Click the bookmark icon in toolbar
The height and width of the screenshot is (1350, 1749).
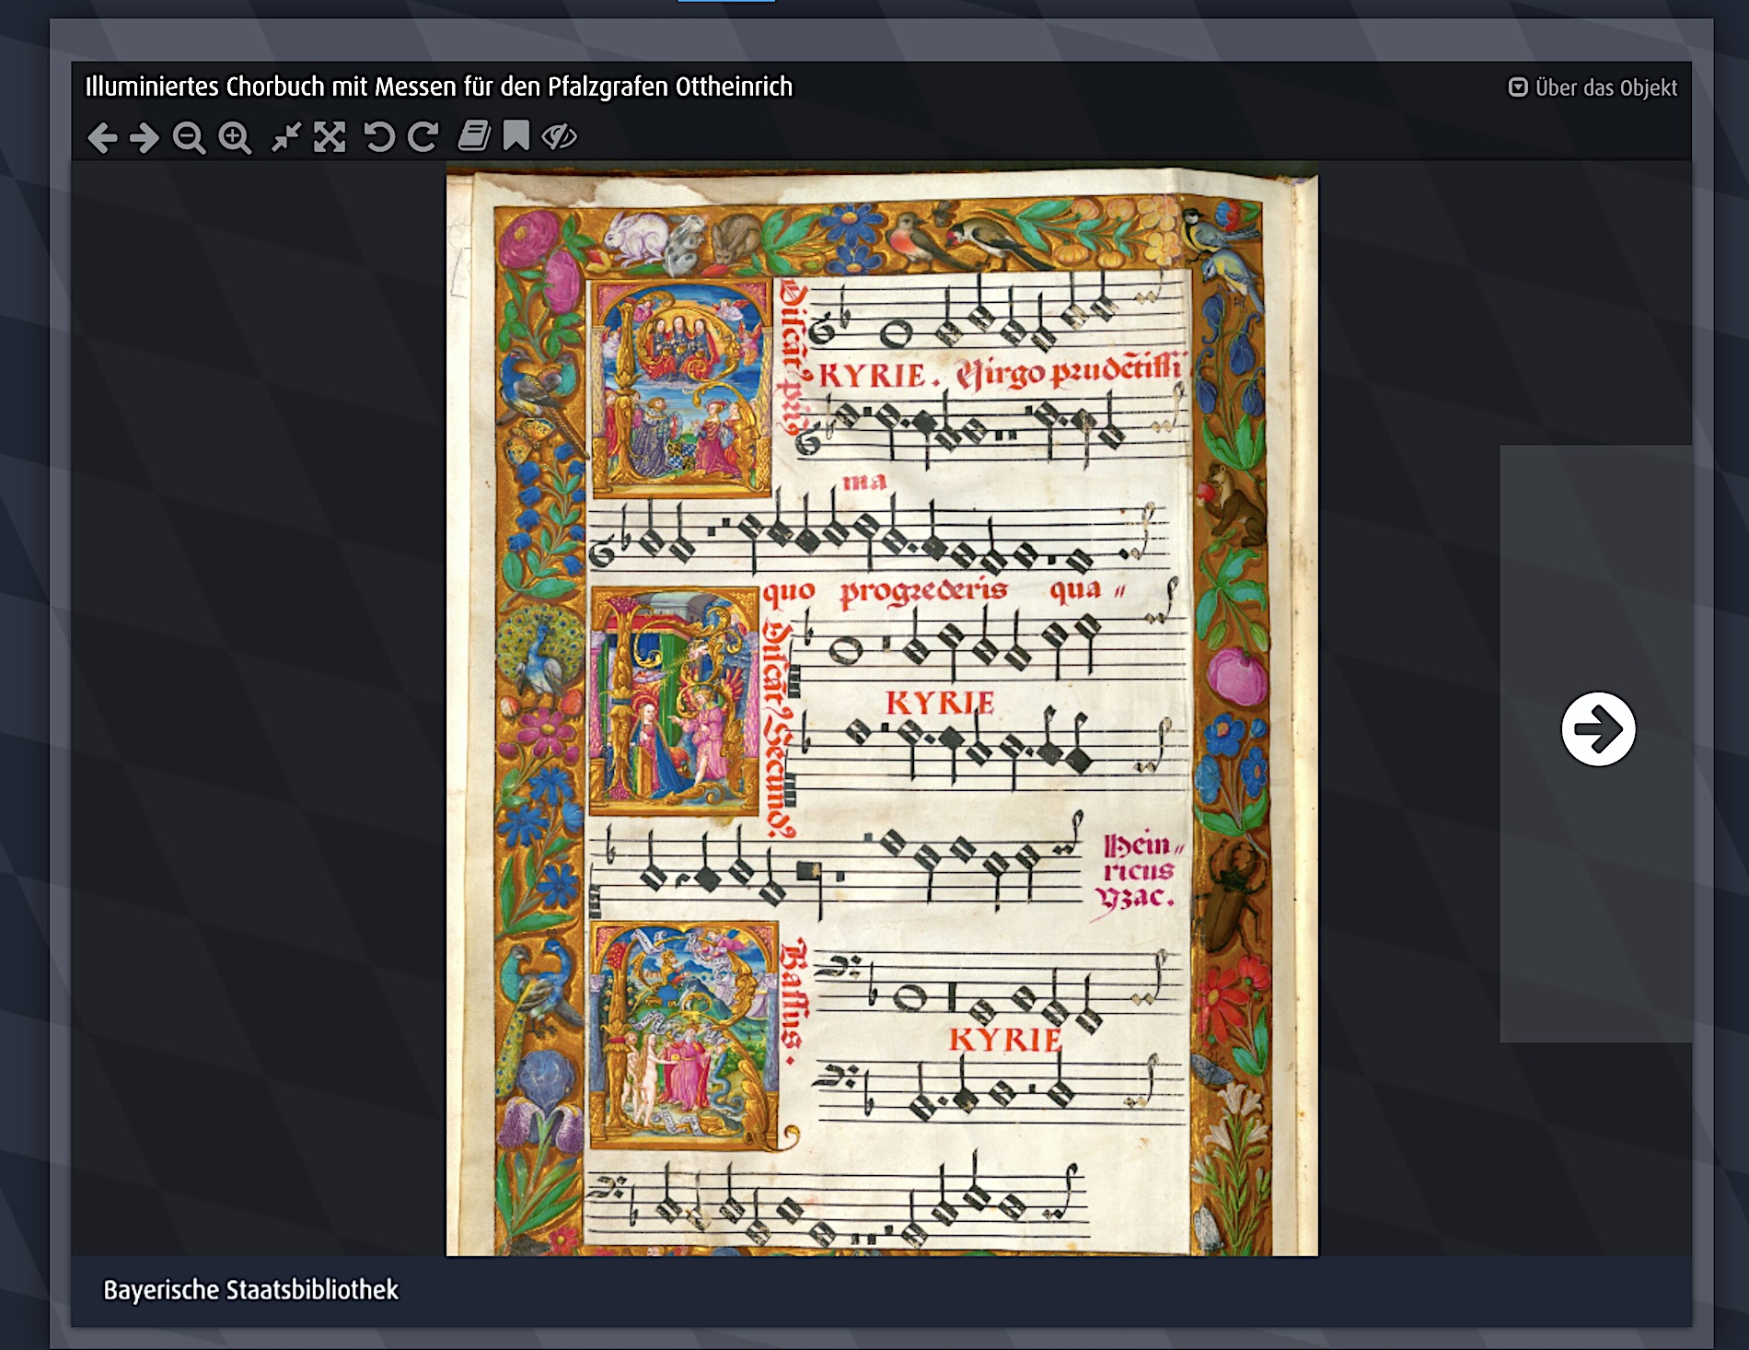[x=516, y=135]
